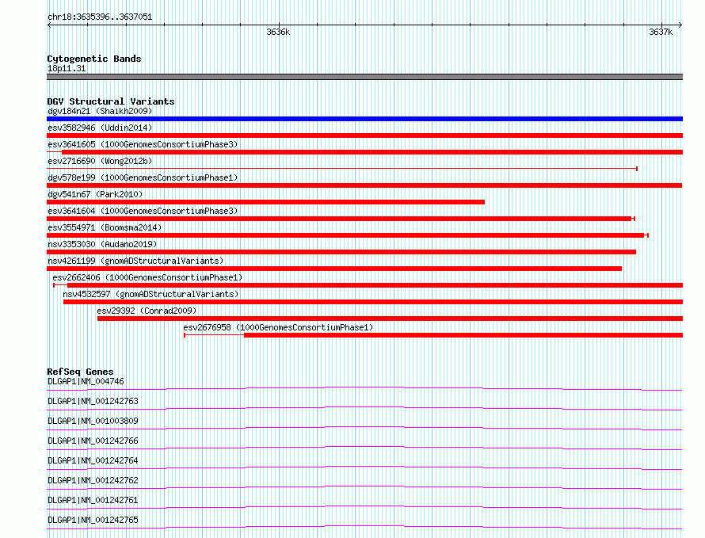Click the DLGAP1|NM_001242766 transcript label
This screenshot has height=538, width=705.
(x=93, y=441)
